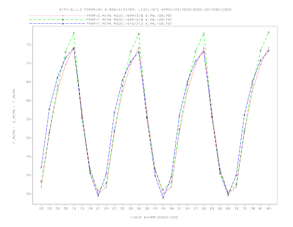Click the x-axis title FHOUR VHHMM=0000>1200

click(154, 217)
